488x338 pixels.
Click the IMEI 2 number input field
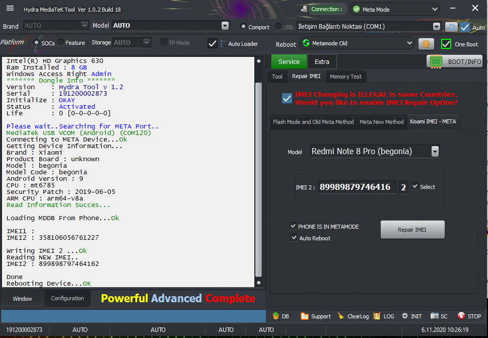pyautogui.click(x=357, y=187)
